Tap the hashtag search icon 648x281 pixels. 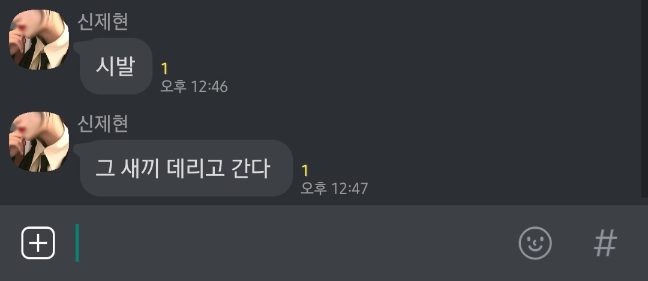[x=605, y=243]
